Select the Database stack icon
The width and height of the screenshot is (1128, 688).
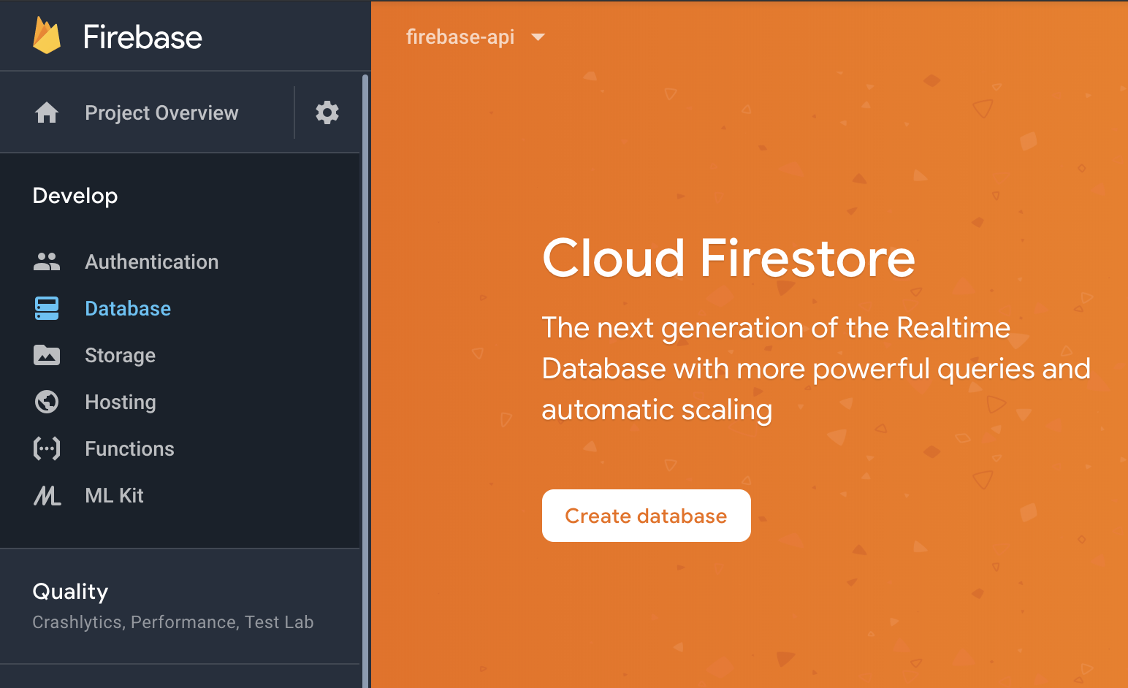tap(47, 308)
